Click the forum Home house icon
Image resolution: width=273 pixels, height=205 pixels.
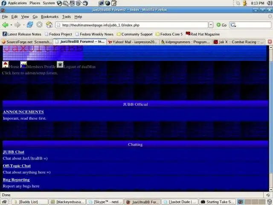tap(6, 64)
